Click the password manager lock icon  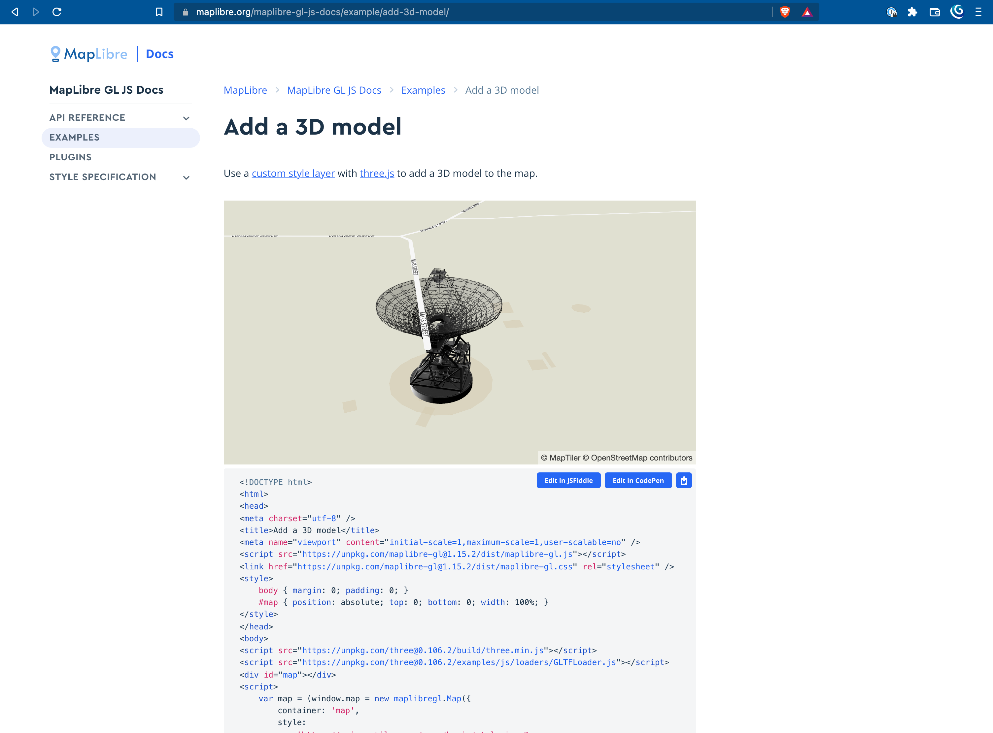point(892,12)
